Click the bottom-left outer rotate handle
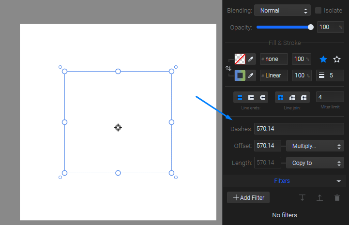 (60, 178)
